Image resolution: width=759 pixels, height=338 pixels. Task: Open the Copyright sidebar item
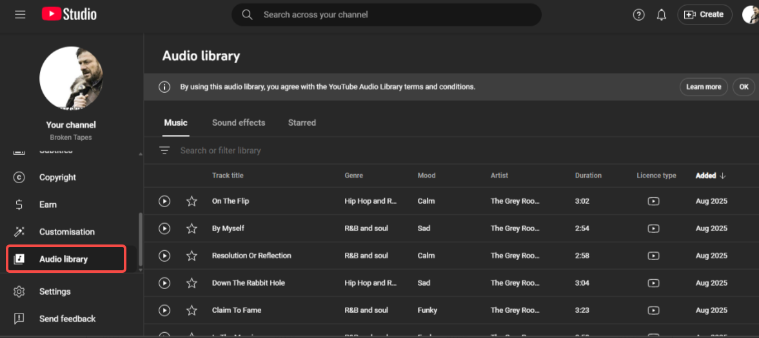click(x=57, y=177)
